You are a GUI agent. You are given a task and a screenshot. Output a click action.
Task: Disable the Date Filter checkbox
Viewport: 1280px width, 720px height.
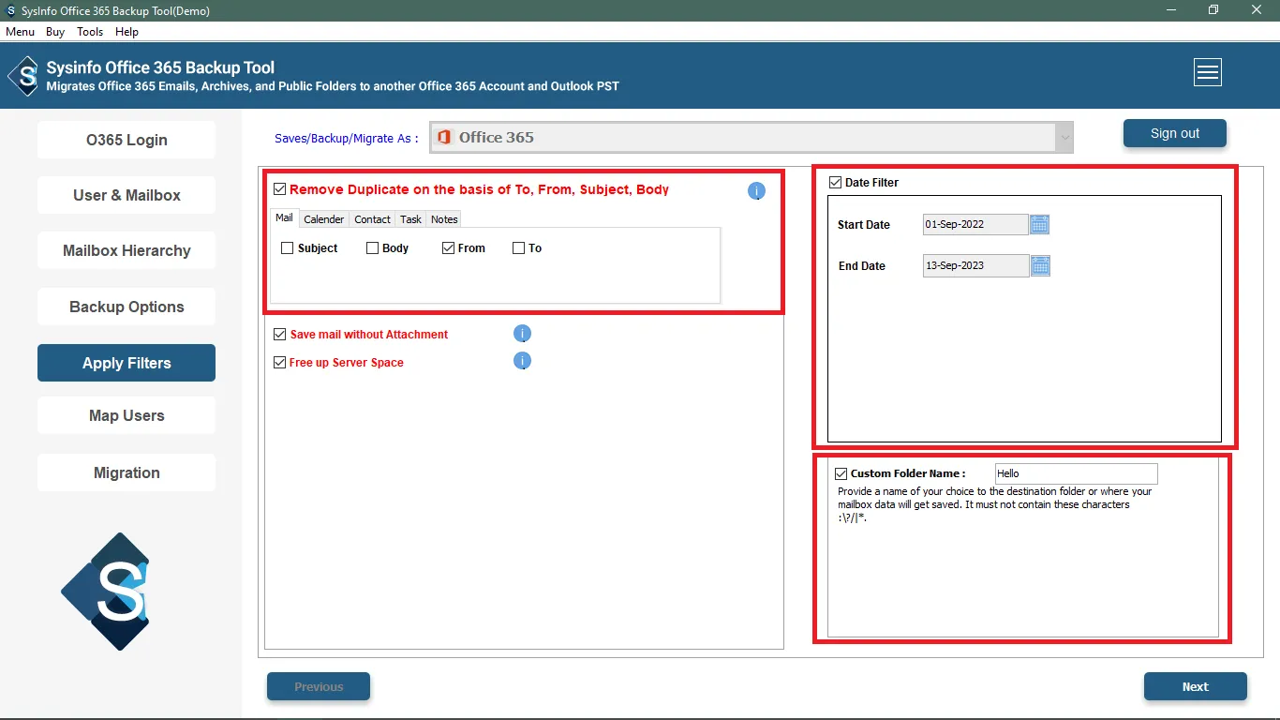tap(835, 183)
